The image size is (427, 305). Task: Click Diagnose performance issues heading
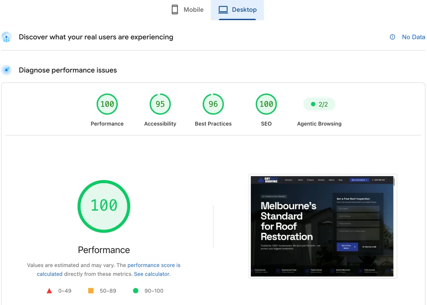[68, 70]
